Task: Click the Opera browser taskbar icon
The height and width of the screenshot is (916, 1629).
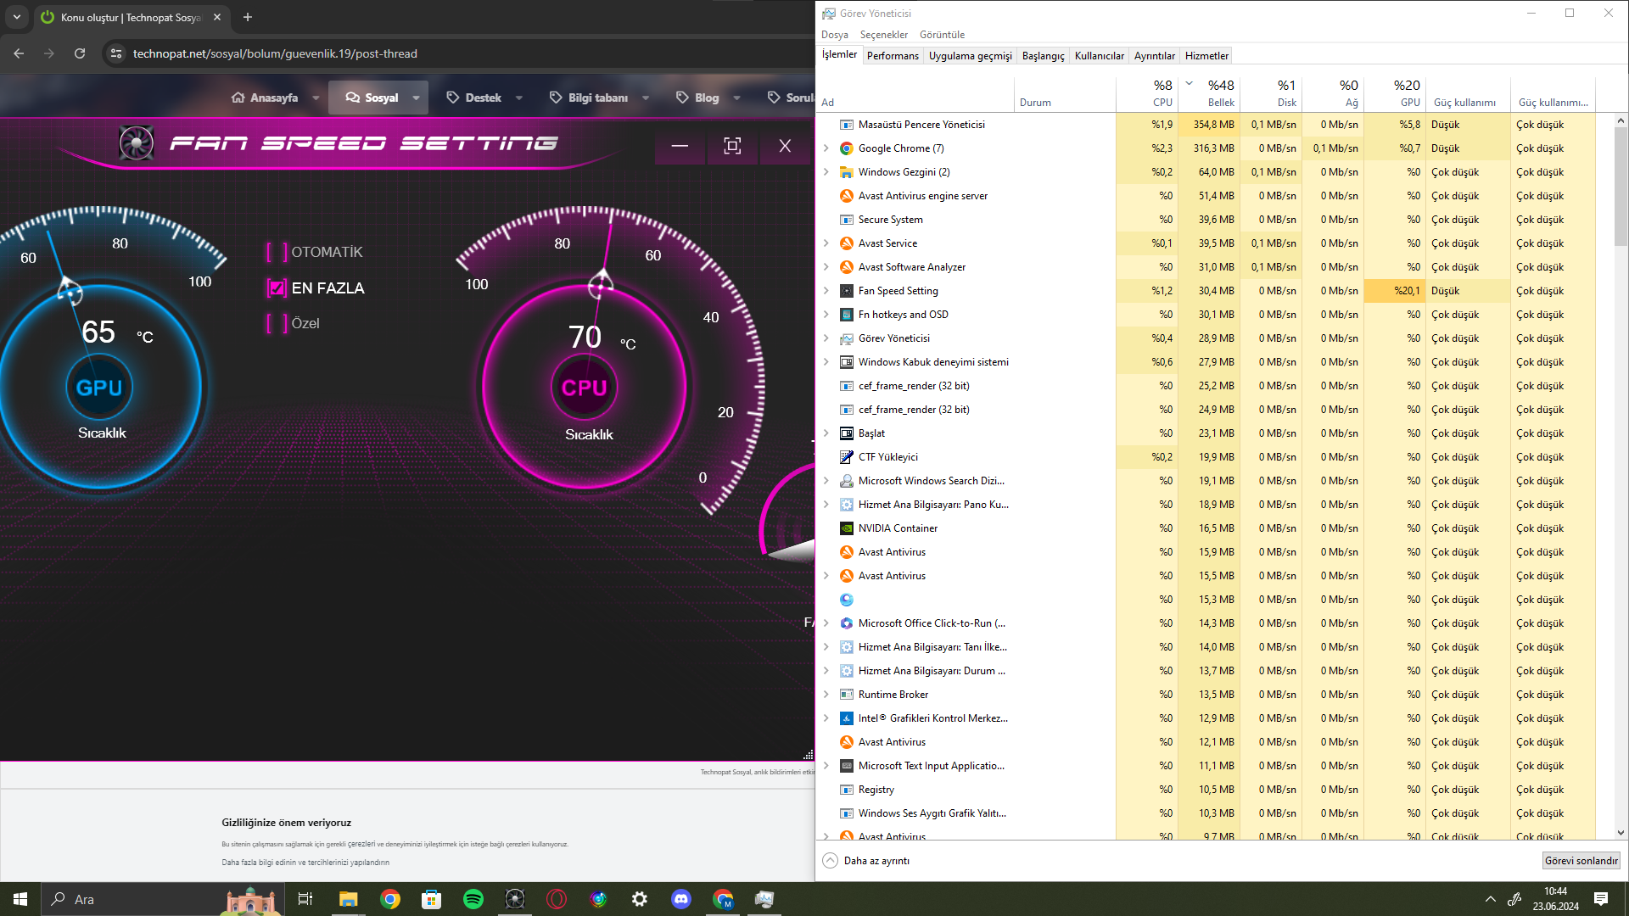Action: click(x=557, y=899)
